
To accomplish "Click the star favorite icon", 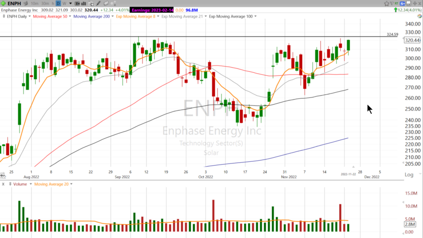I will pos(386,4).
